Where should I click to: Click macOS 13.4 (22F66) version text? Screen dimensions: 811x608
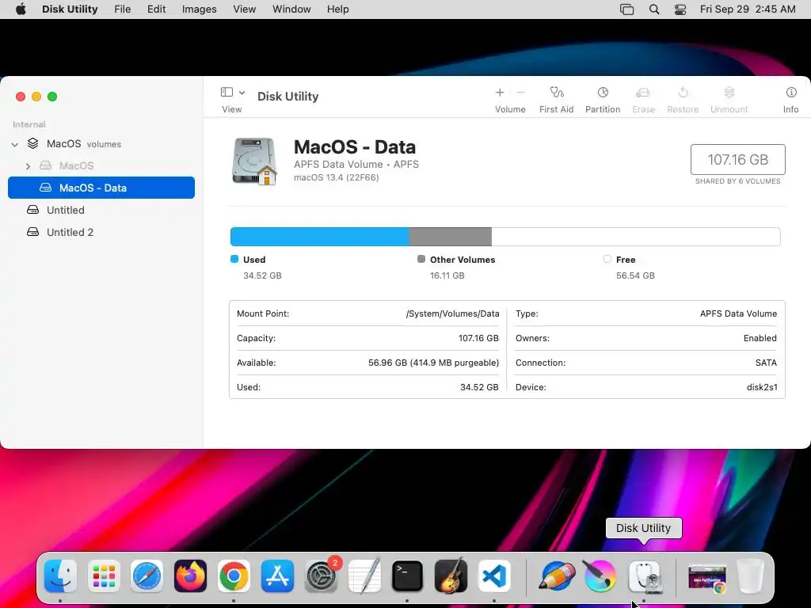[336, 177]
